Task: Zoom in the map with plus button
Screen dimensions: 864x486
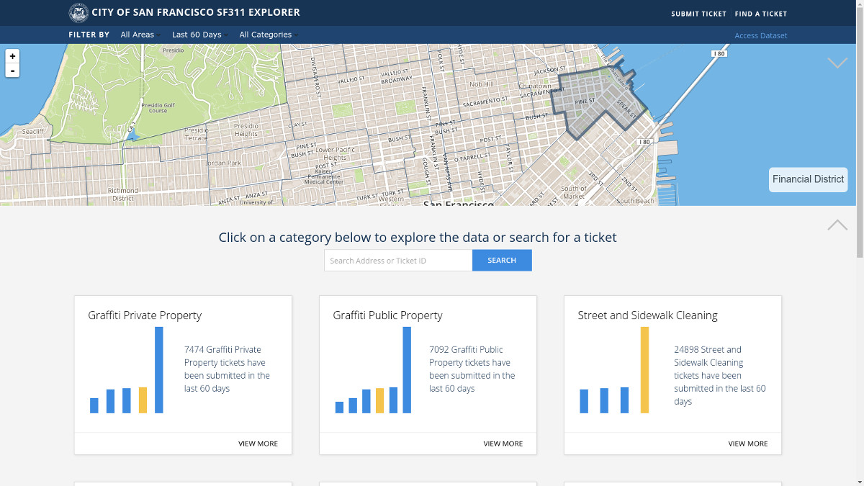Action: click(12, 56)
